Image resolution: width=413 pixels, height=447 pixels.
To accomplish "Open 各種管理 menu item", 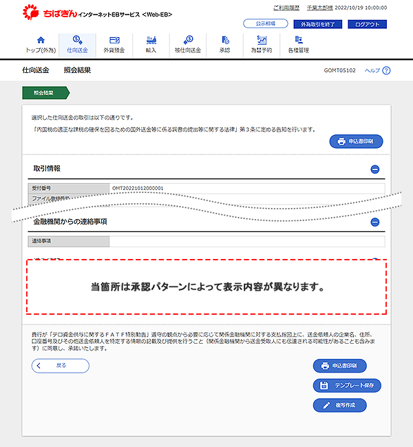I will [299, 45].
